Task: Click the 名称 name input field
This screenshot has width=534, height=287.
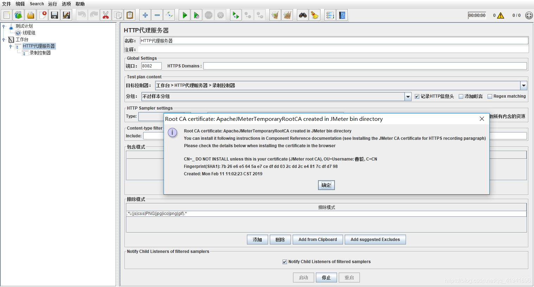Action: [334, 41]
